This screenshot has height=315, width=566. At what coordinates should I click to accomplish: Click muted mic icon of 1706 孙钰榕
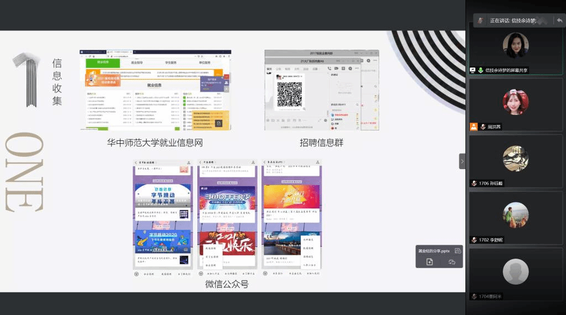pos(474,183)
